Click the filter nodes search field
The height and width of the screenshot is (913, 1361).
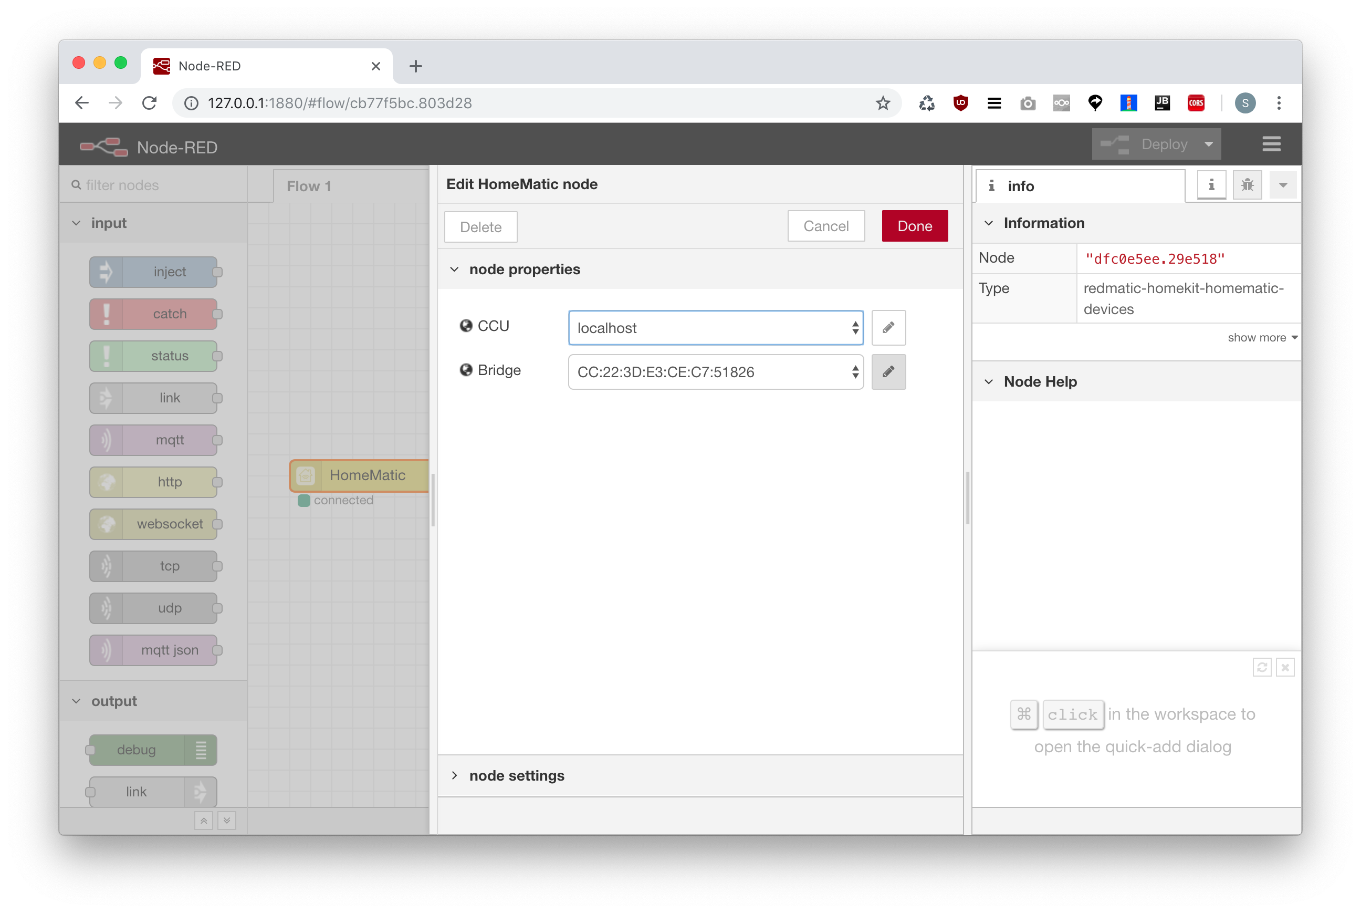tap(157, 185)
